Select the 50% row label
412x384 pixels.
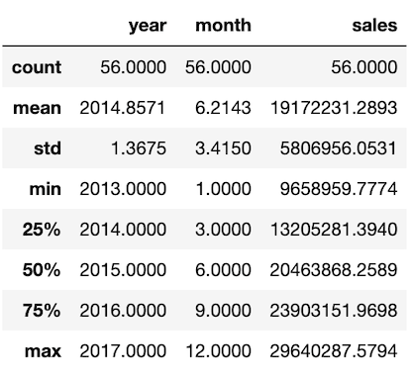tap(42, 270)
